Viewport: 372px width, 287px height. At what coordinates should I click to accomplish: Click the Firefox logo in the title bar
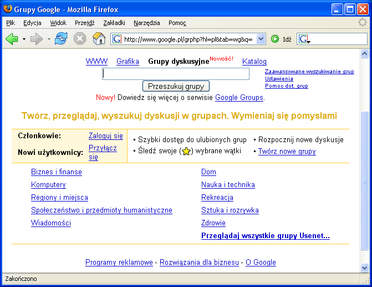8,9
